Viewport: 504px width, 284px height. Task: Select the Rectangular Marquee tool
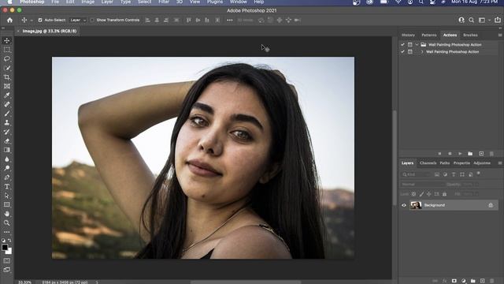(7, 50)
